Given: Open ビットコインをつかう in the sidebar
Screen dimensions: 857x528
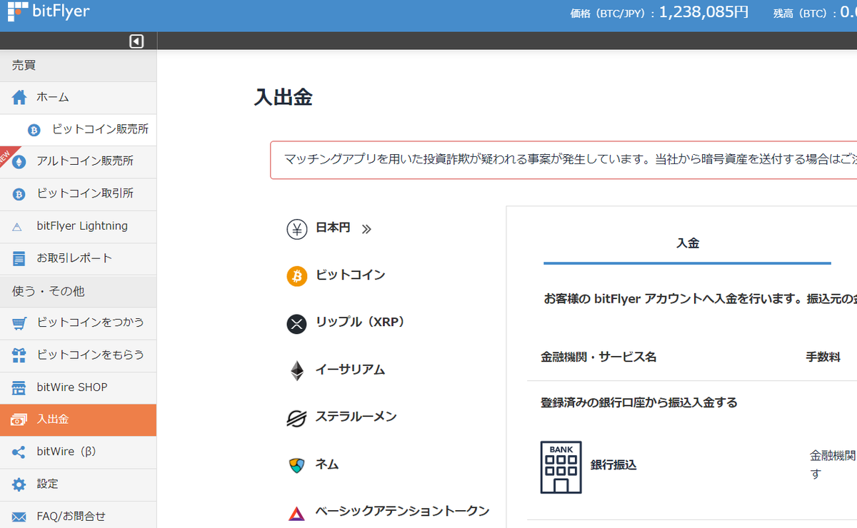Looking at the screenshot, I should click(x=78, y=323).
